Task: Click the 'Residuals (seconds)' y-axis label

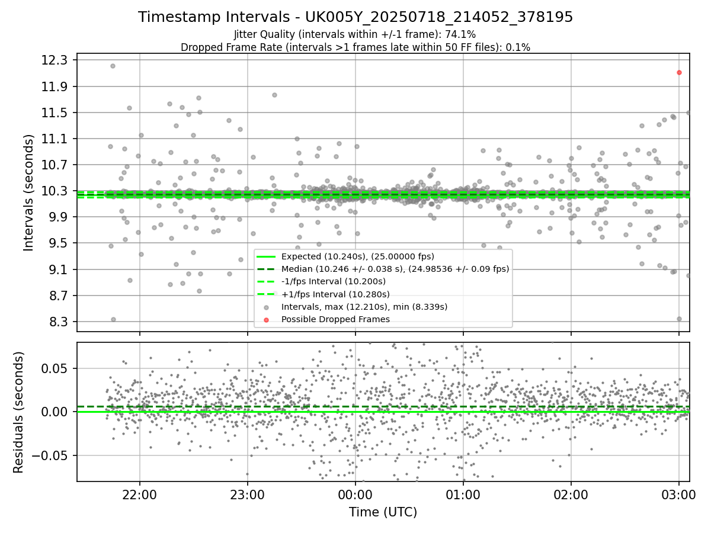Action: pos(18,412)
